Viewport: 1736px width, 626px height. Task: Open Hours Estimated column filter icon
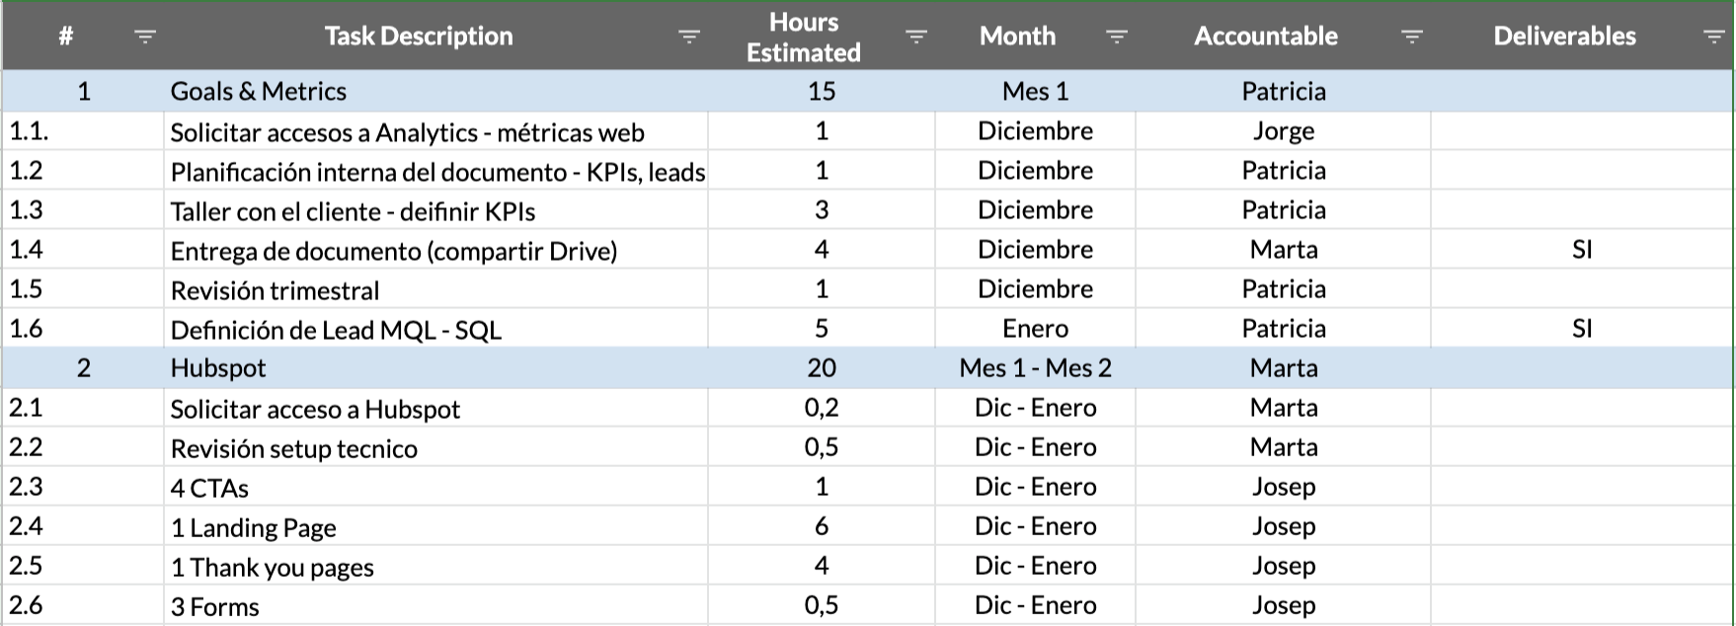tap(915, 38)
